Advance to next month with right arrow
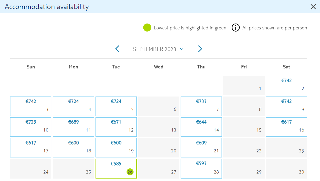The height and width of the screenshot is (181, 320). (x=200, y=49)
